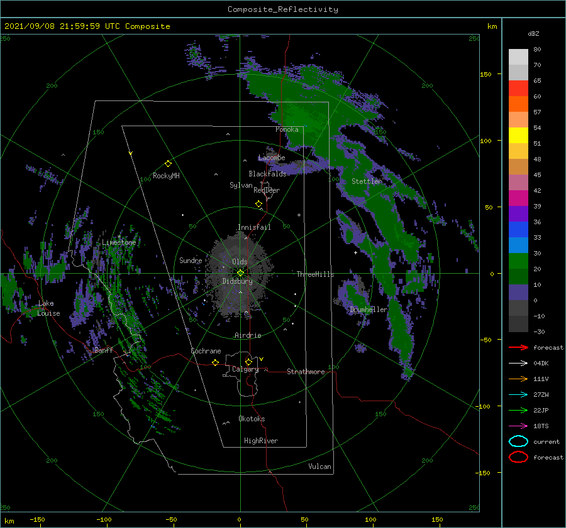Click the -30 dBZ legend value
The image size is (566, 528).
tap(539, 331)
